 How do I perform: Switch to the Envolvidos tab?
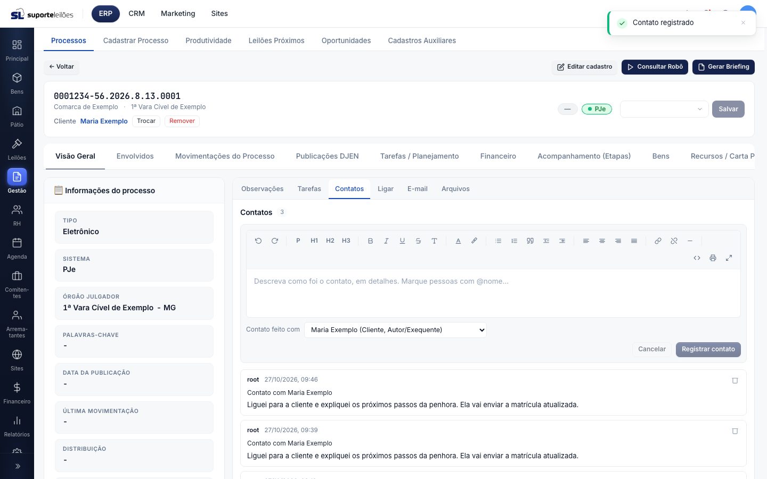click(x=135, y=156)
